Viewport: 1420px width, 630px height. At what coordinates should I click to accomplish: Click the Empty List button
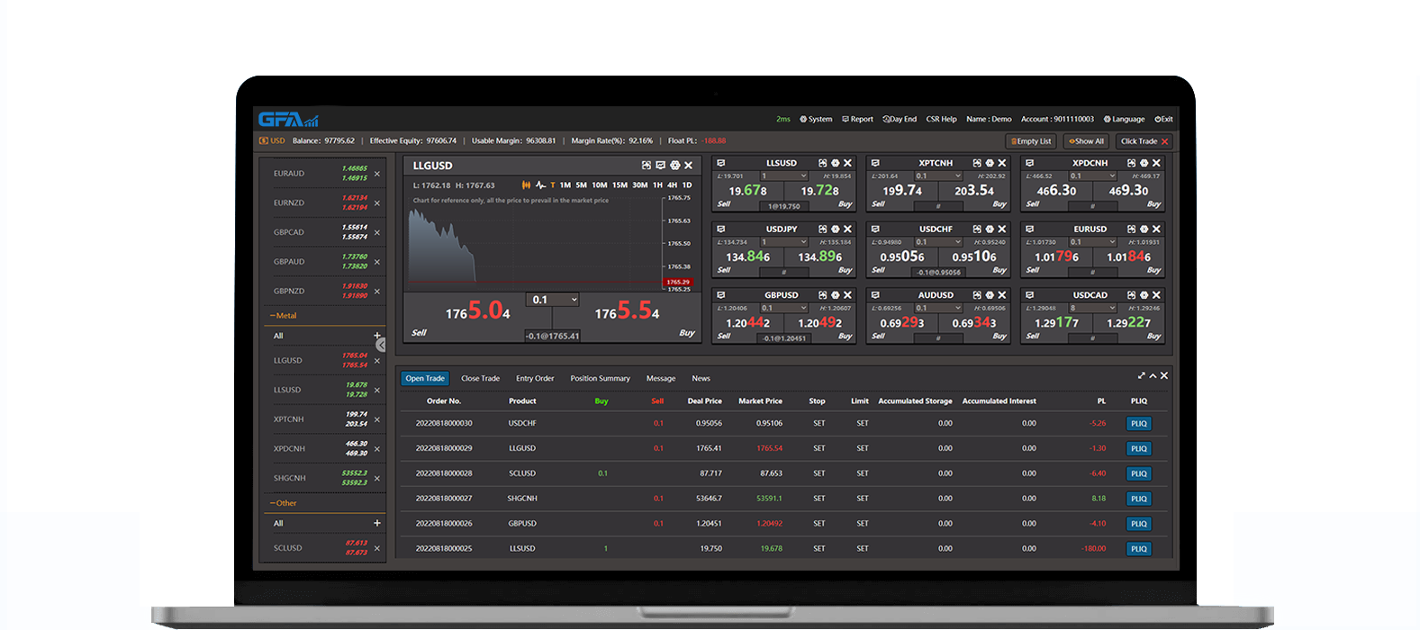click(x=1030, y=141)
